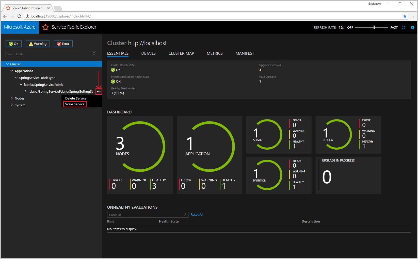The height and width of the screenshot is (259, 418).
Task: Collapse the Applications tree node
Action: pos(12,71)
